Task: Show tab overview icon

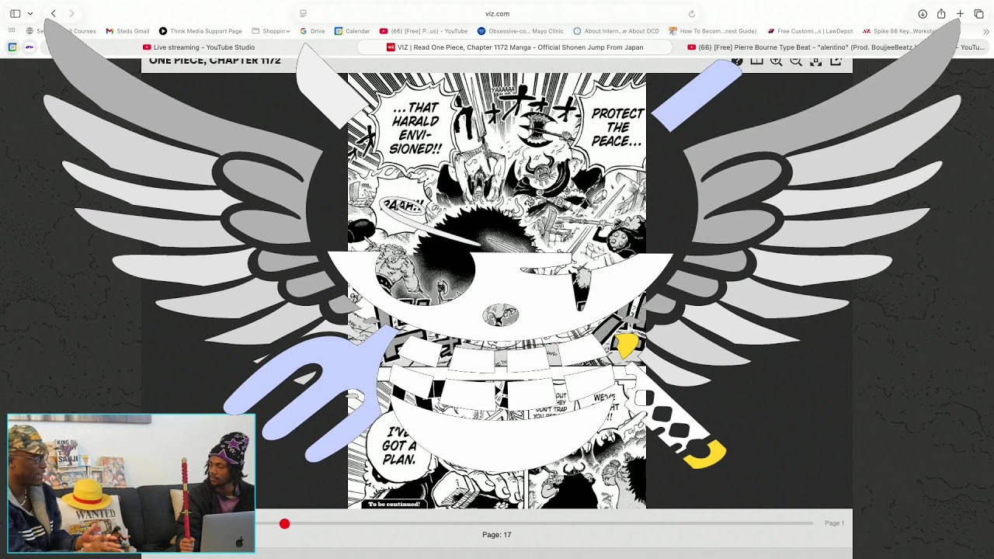Action: 978,13
